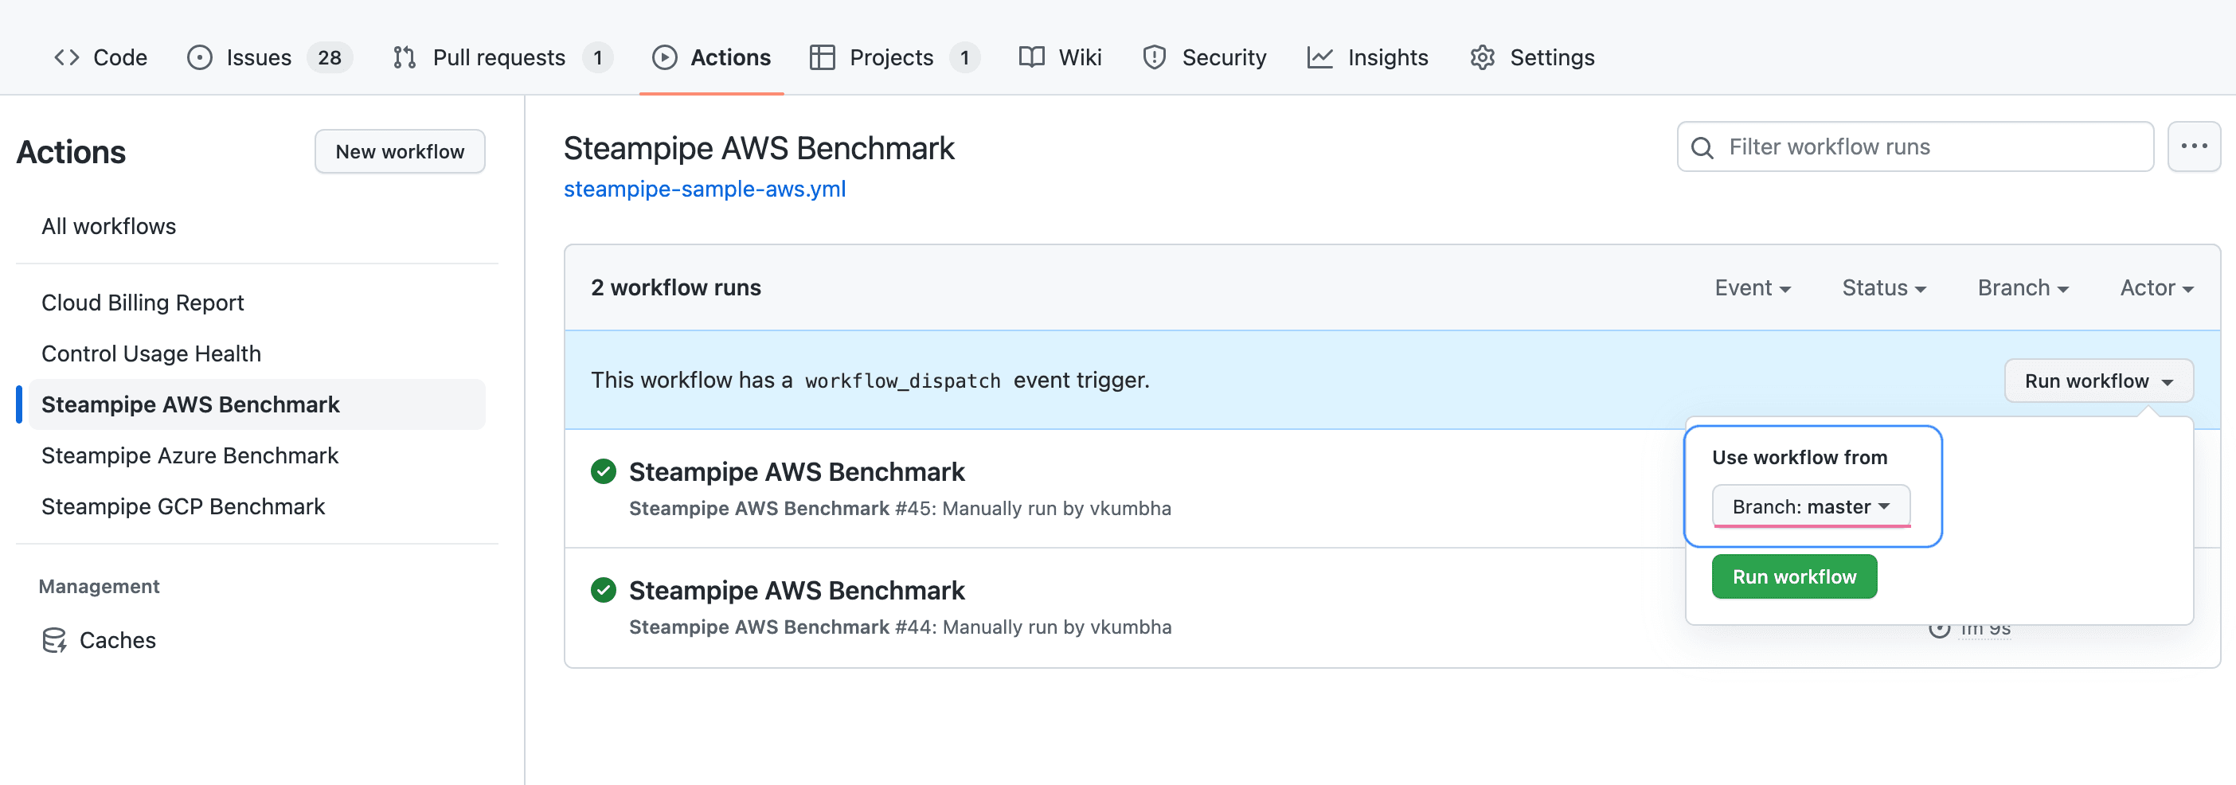
Task: Switch to the Pull requests tab
Action: click(x=502, y=57)
